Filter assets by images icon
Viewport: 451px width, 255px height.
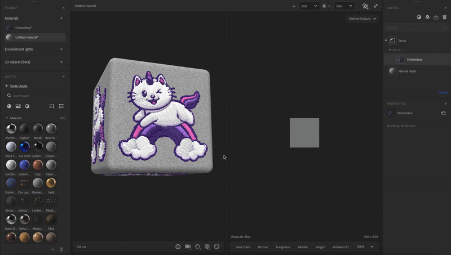point(18,106)
